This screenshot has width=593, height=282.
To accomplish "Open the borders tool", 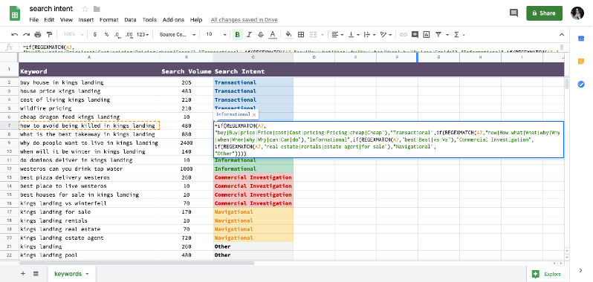I will (301, 35).
